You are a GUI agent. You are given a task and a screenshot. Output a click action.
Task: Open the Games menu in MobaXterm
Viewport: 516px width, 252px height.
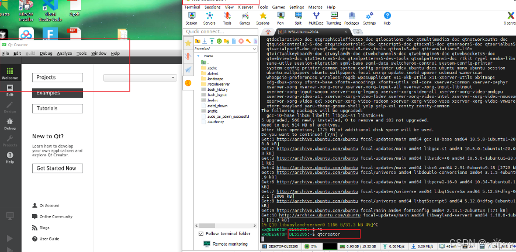[278, 7]
